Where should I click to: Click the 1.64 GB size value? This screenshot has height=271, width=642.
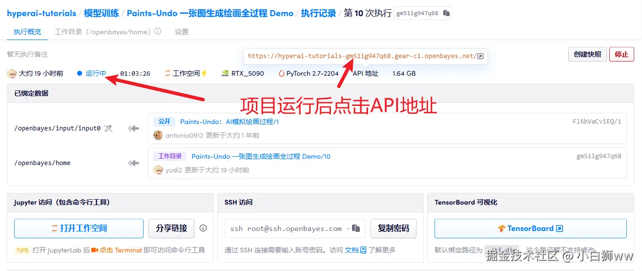pos(404,74)
